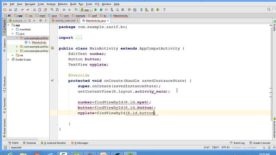Click the related XML gutter icon by MainActivity class
The image size is (276, 155).
(53, 48)
